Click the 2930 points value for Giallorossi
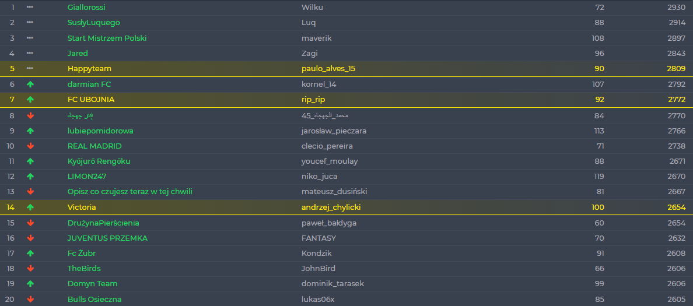The height and width of the screenshot is (306, 693). coord(676,8)
